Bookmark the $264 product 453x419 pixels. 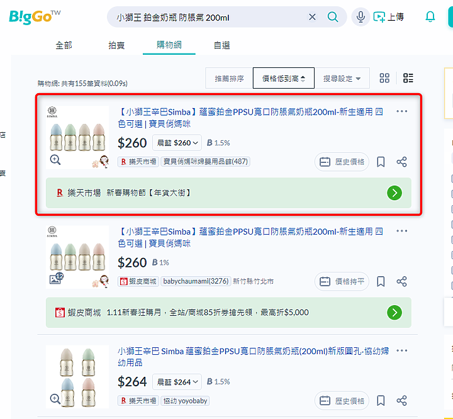tap(381, 401)
